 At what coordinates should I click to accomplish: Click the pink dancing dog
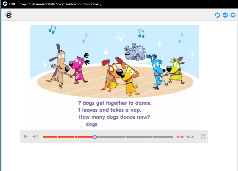(x=79, y=68)
